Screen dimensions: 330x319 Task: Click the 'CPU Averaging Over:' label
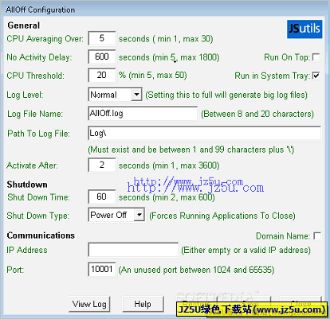(45, 39)
